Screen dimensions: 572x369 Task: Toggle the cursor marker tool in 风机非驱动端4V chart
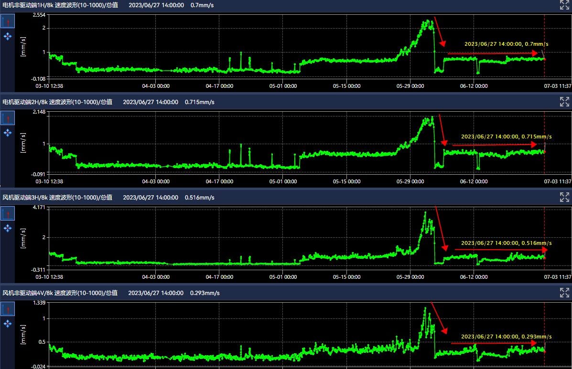pyautogui.click(x=8, y=309)
